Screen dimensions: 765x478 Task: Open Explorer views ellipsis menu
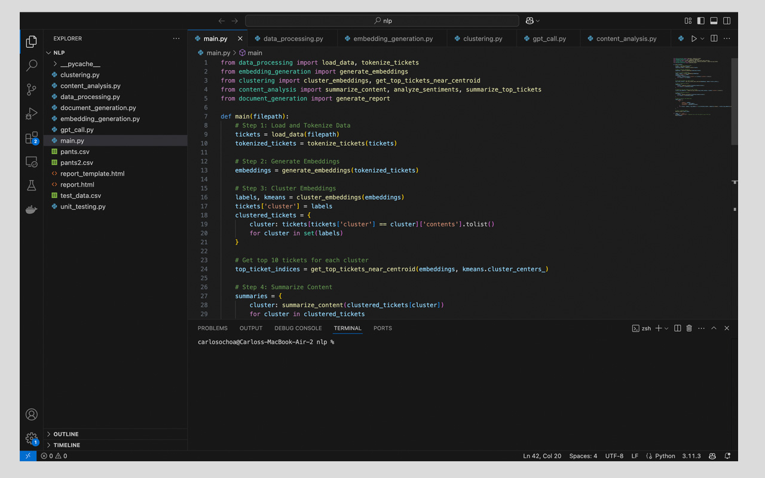click(x=176, y=39)
